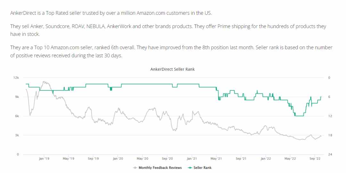The image size is (346, 173).
Task: Select the Jan '19 x-axis label
Action: click(x=44, y=159)
